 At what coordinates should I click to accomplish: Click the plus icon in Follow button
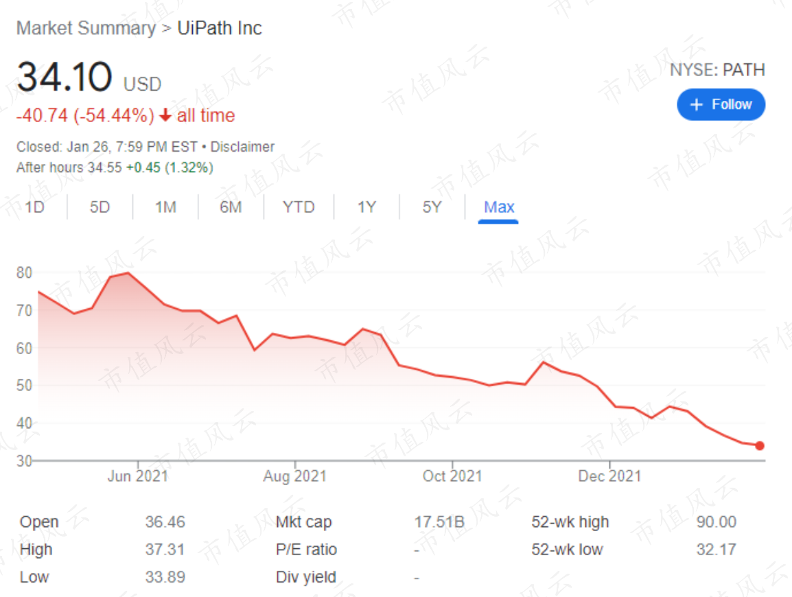tap(697, 104)
